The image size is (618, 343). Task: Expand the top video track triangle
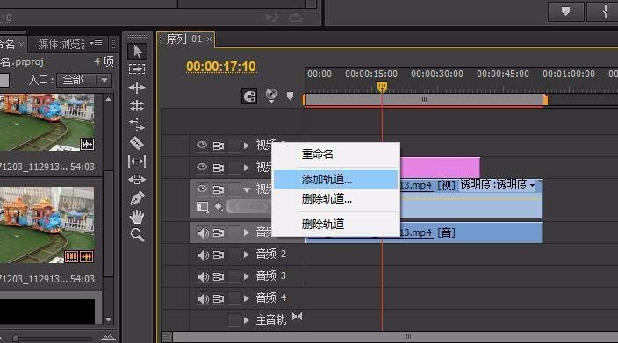(x=247, y=146)
